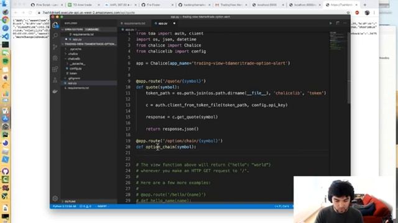Switch to the TradingView Gmail Chrome tab
Screen dimensions: 398x223
pos(231,5)
